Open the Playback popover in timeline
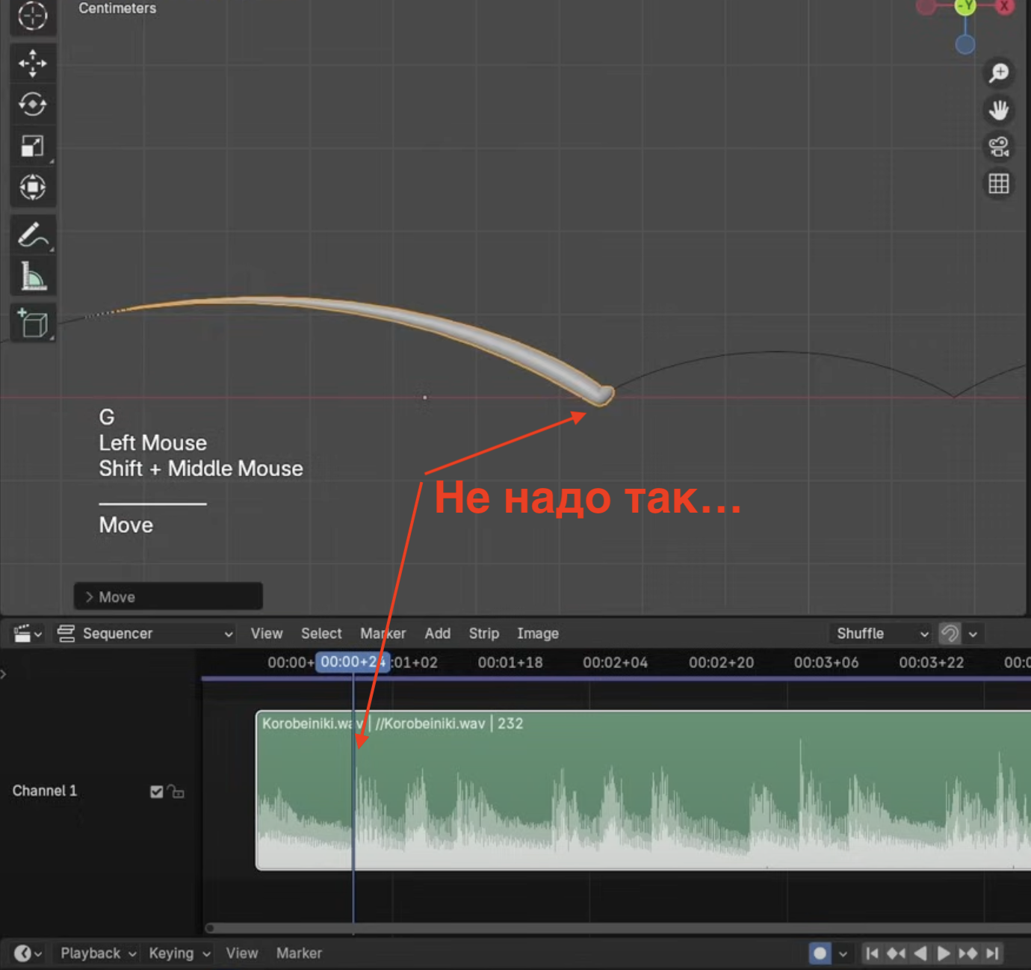Screen dimensions: 1031x970 [98, 954]
